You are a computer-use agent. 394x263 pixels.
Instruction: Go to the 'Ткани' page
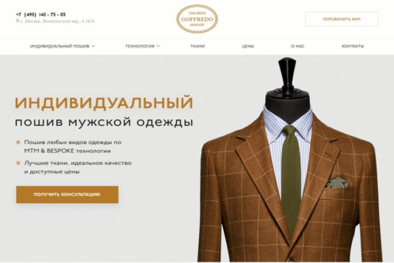tap(198, 46)
